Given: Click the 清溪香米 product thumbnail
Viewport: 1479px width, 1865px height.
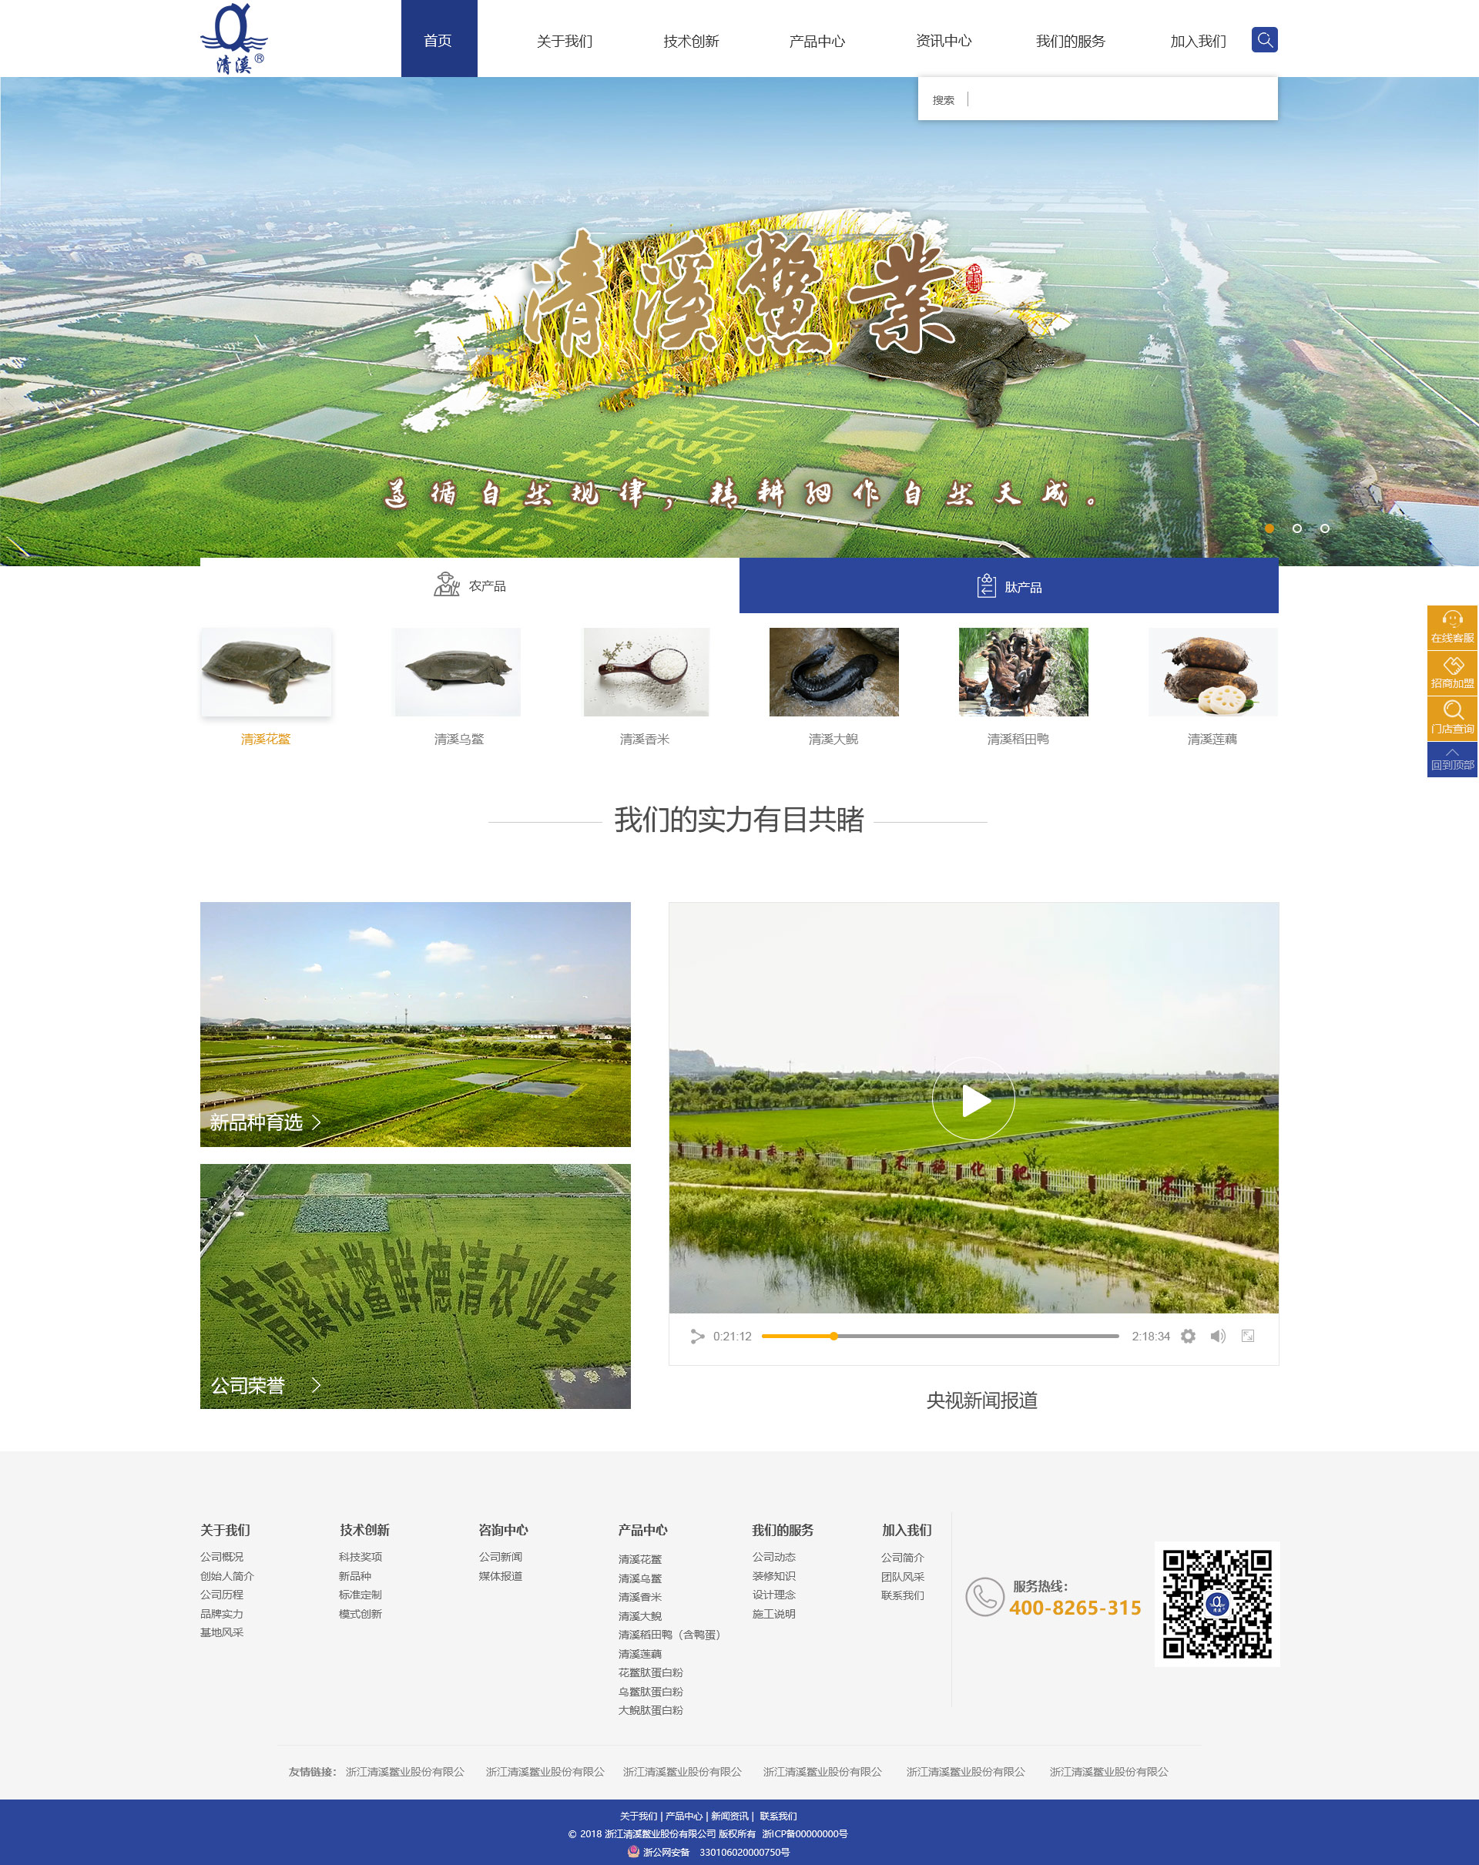Looking at the screenshot, I should [x=646, y=673].
